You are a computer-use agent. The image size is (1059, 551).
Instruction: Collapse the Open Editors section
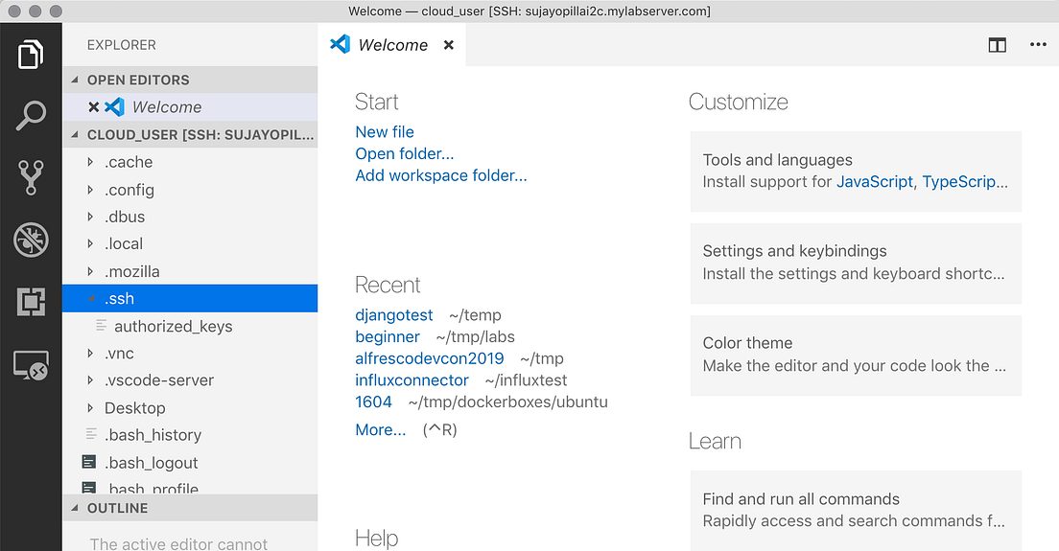(x=75, y=80)
